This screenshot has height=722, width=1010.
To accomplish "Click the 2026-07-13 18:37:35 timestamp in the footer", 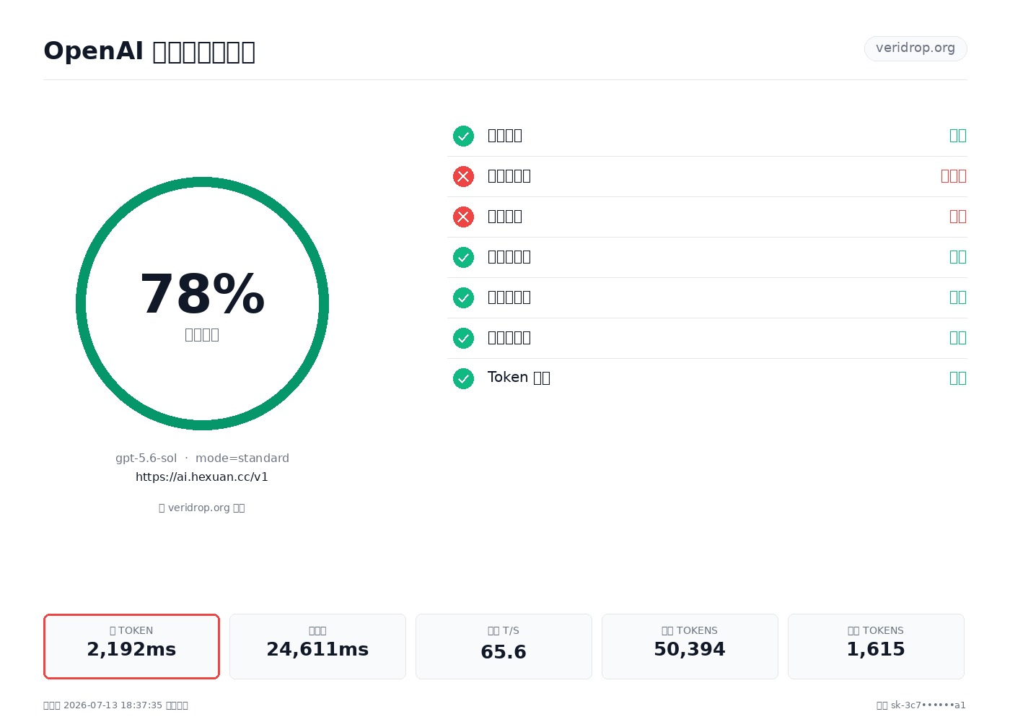I will click(x=113, y=705).
